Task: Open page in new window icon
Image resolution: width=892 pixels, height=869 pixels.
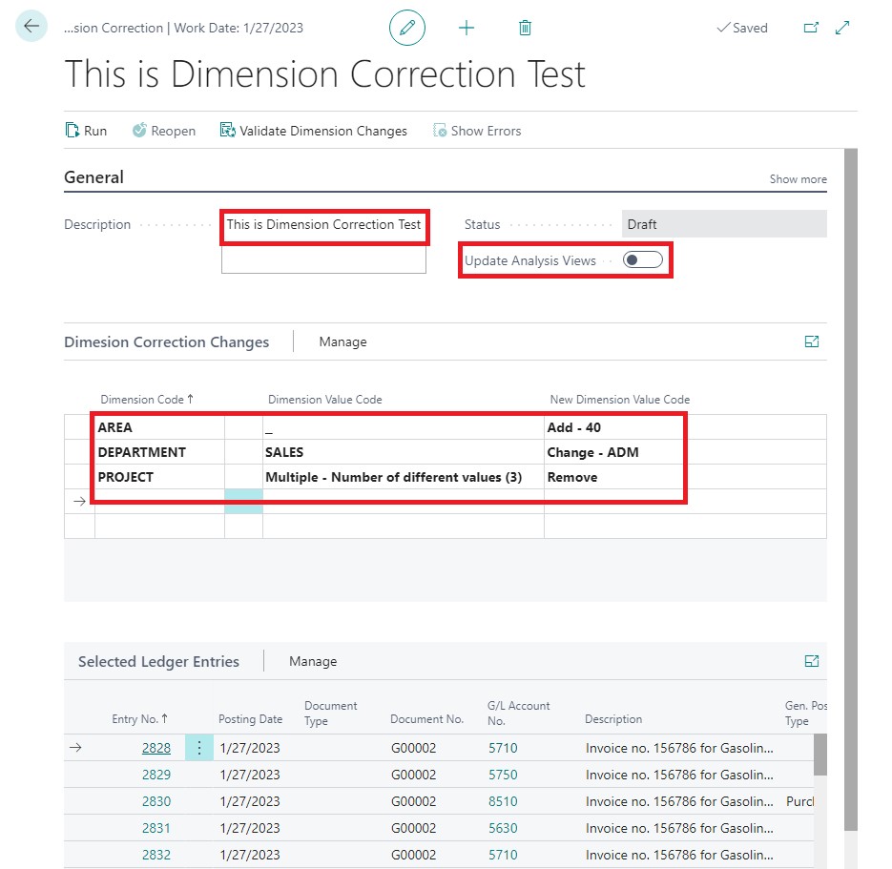Action: pyautogui.click(x=811, y=28)
